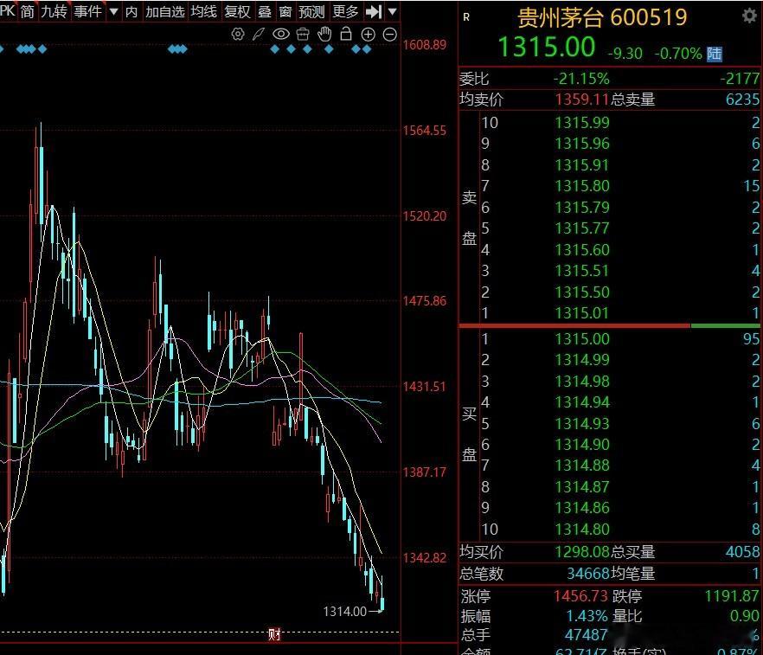This screenshot has width=763, height=655.
Task: Click sell level 4 price 1315.60
Action: (582, 250)
